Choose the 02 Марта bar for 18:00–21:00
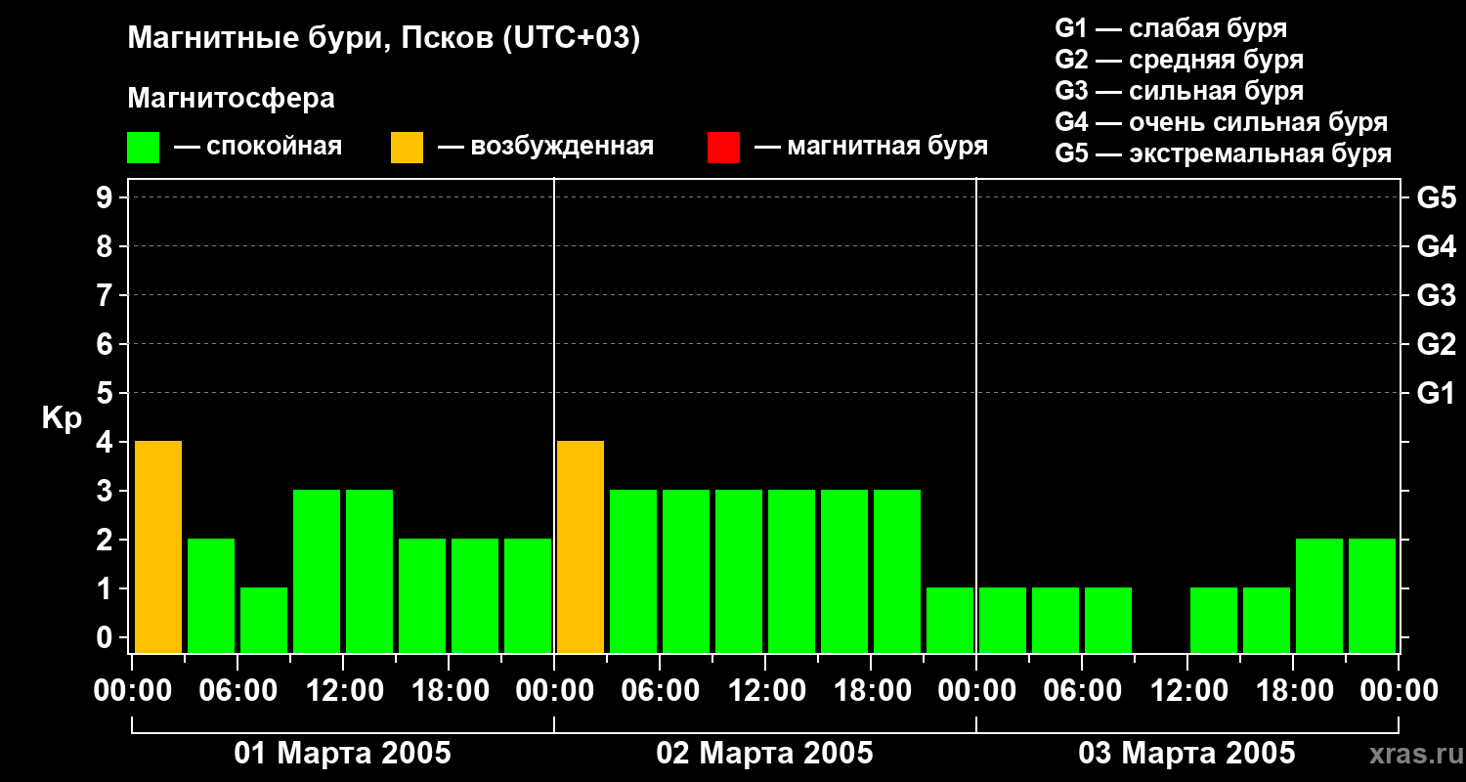 pyautogui.click(x=897, y=571)
